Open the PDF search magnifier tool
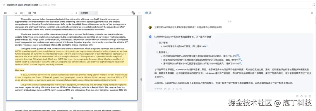Image resolution: width=316 pixels, height=111 pixels. pos(16,13)
